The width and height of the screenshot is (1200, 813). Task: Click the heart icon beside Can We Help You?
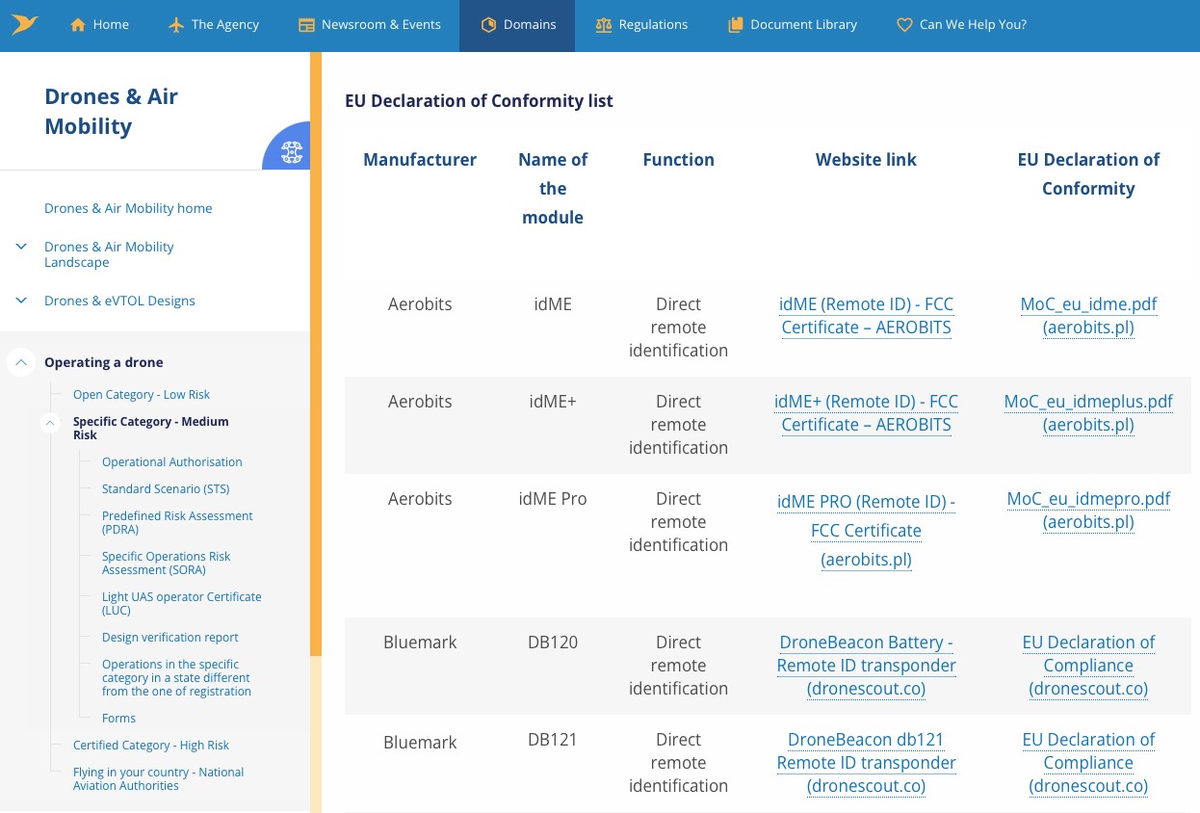(904, 25)
